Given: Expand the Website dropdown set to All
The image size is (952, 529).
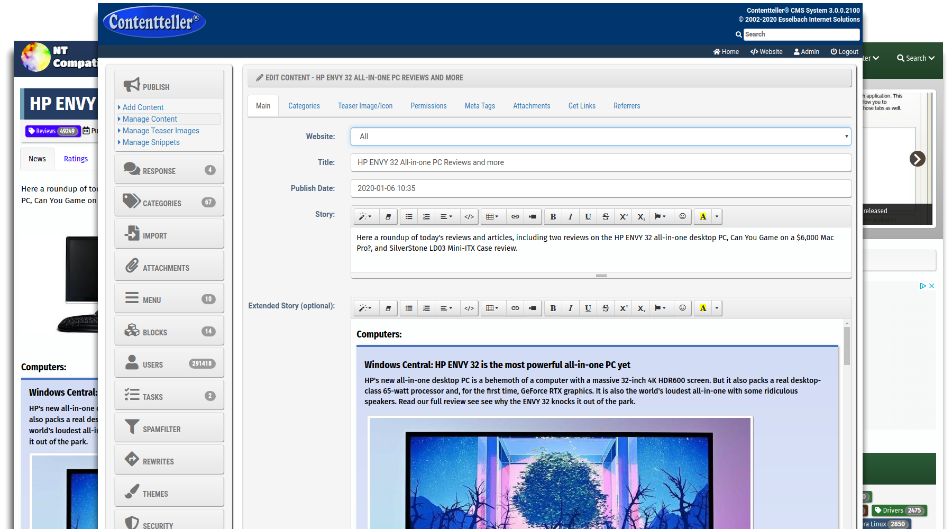Looking at the screenshot, I should (x=600, y=136).
